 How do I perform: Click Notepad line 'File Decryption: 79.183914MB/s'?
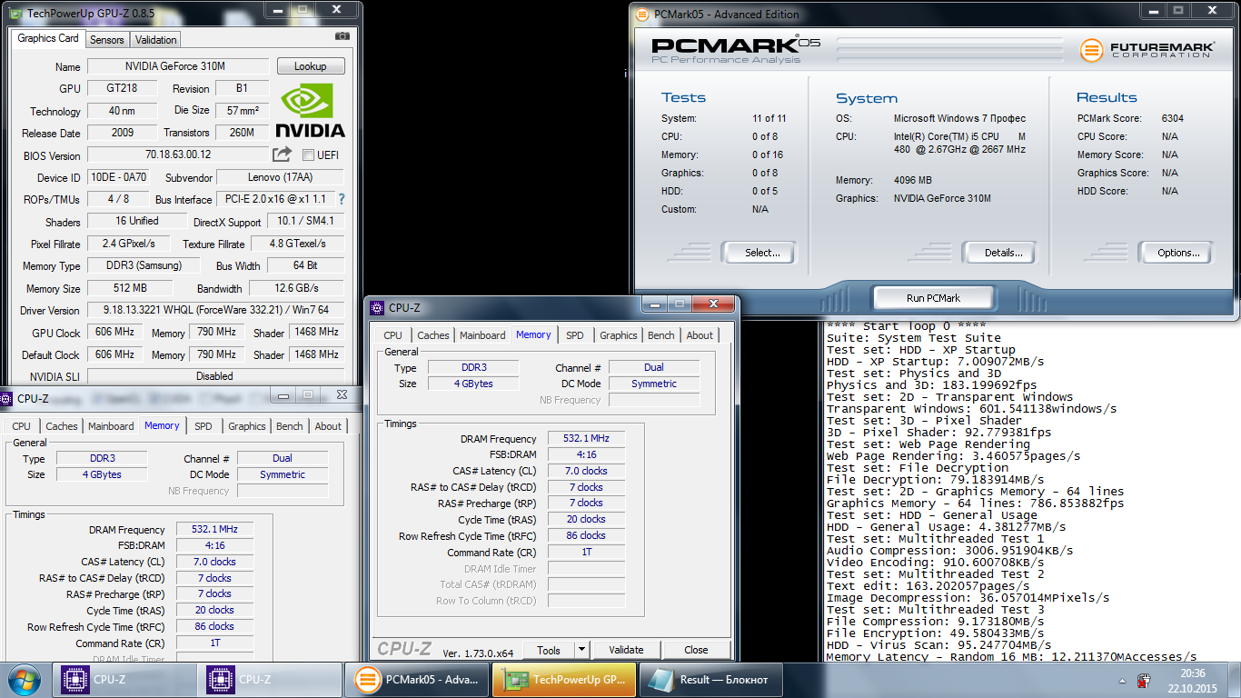(x=935, y=479)
